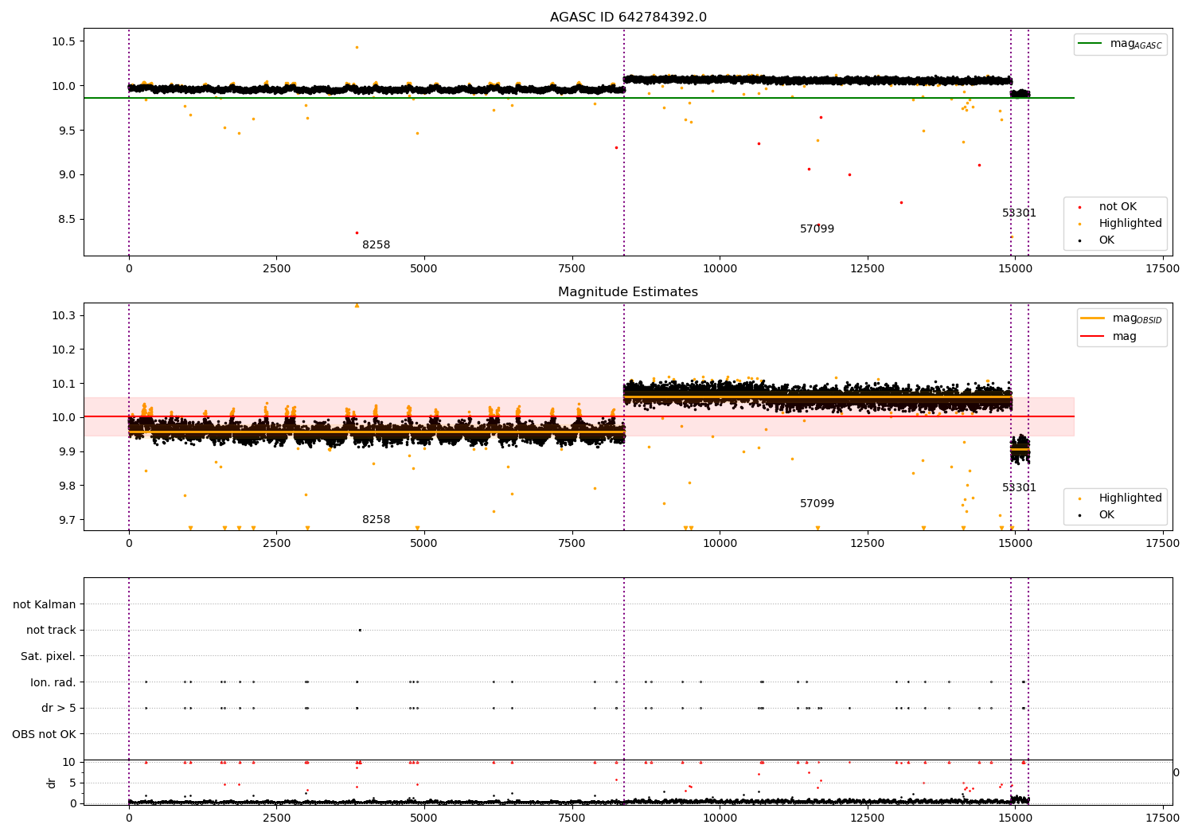Click the '8.5' y-axis tick label
1194x836 pixels.
coord(67,220)
